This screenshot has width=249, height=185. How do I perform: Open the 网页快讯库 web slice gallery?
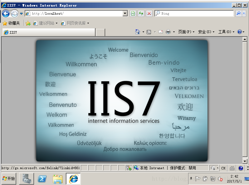tap(75, 23)
